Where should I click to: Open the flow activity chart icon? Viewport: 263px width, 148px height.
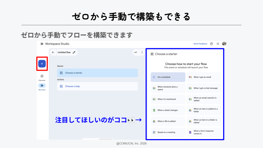[135, 52]
